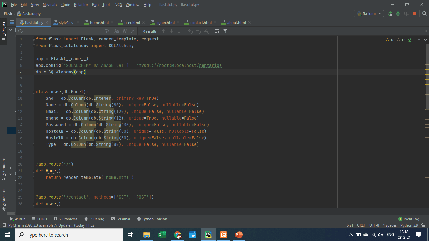Image resolution: width=429 pixels, height=241 pixels.
Task: Click the 4 spaces indent widget
Action: click(x=389, y=225)
